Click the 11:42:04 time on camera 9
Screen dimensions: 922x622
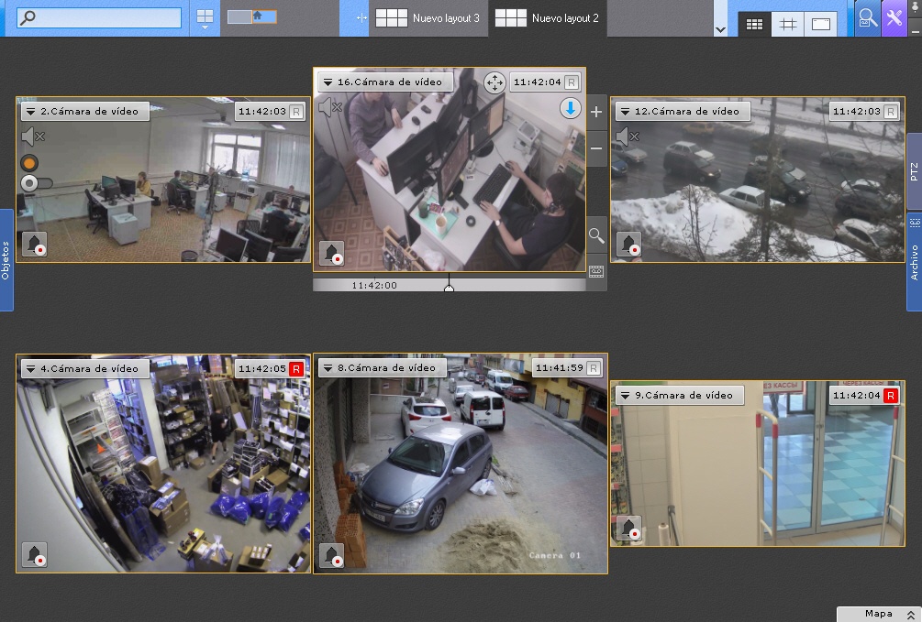tap(857, 396)
